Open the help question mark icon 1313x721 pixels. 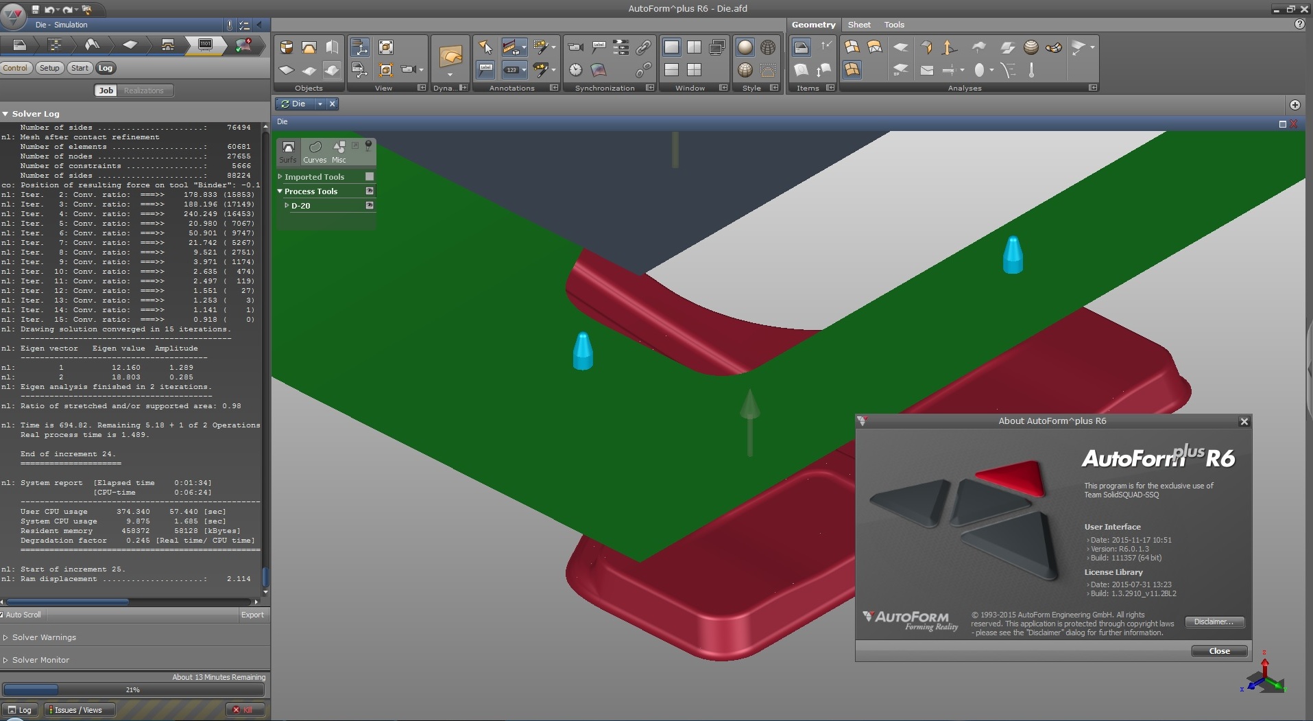1299,24
